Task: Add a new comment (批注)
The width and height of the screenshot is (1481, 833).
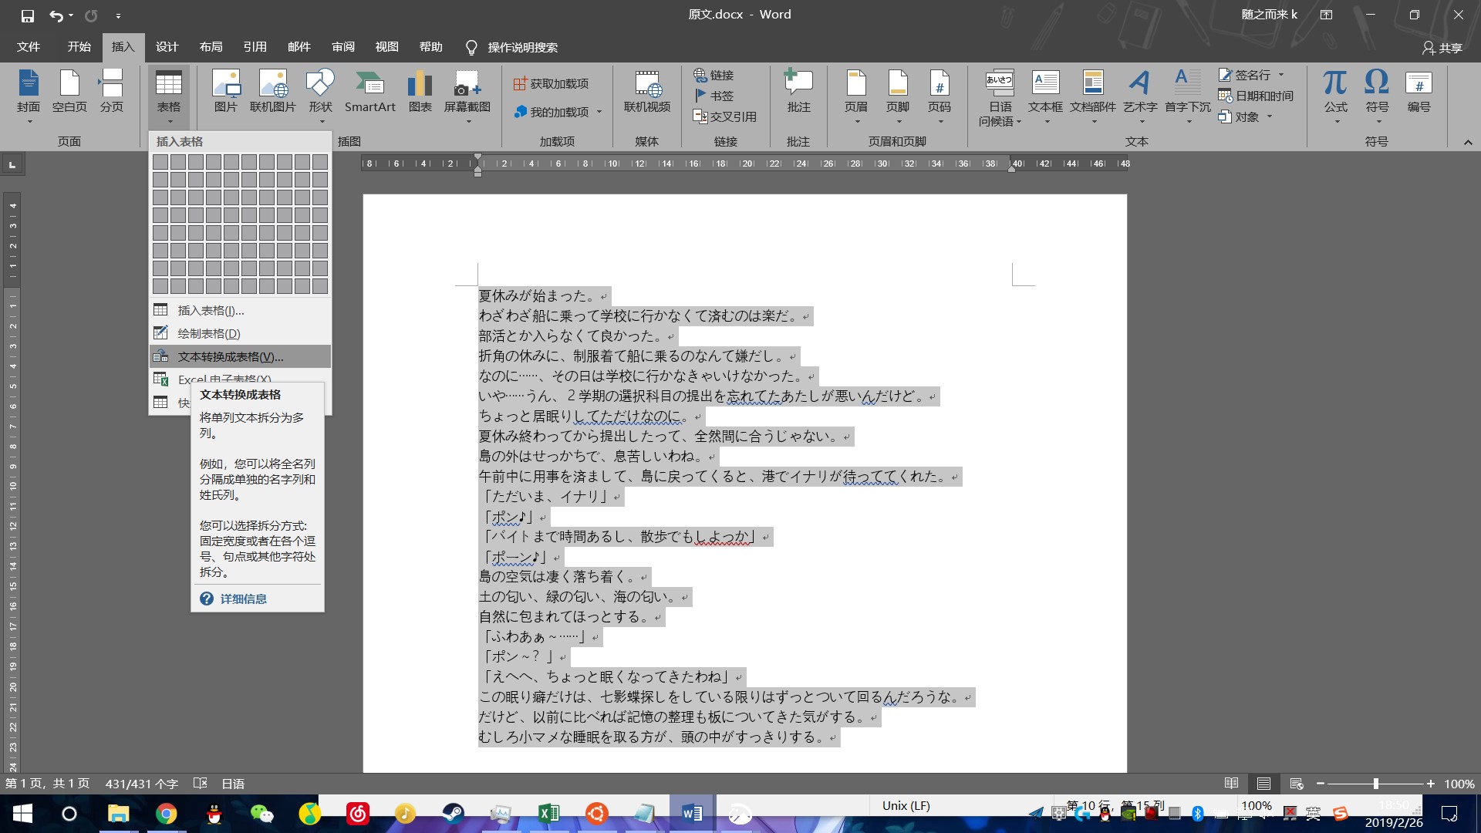Action: [x=798, y=91]
